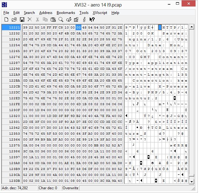Screen dimensions: 199x193
Task: Save the file with the floppy disk icon
Action: [x=22, y=20]
